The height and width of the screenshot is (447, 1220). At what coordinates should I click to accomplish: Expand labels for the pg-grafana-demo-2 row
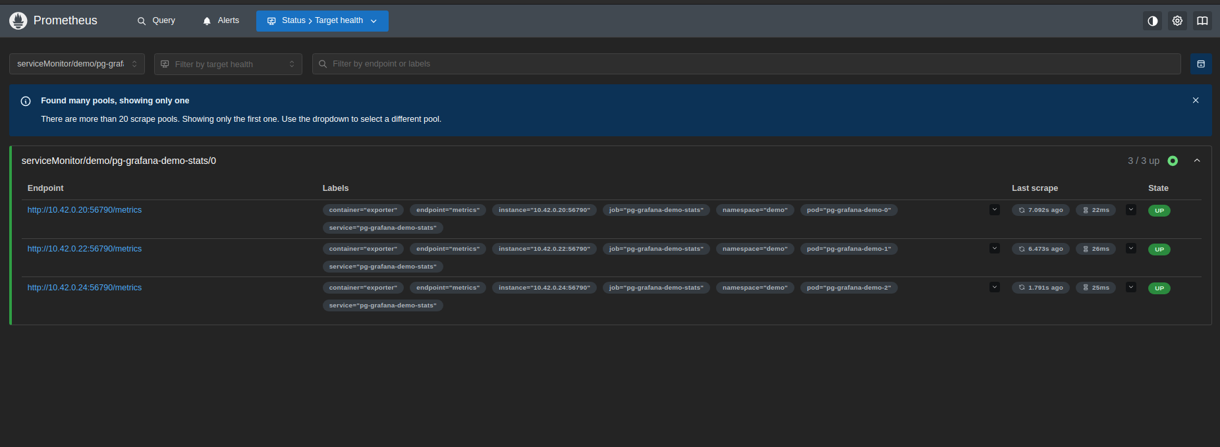(995, 288)
